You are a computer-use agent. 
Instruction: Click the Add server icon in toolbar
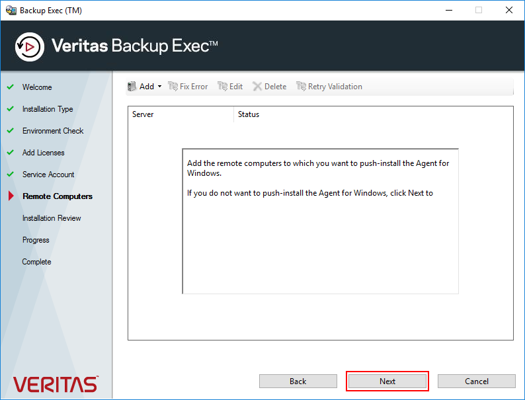pos(132,87)
